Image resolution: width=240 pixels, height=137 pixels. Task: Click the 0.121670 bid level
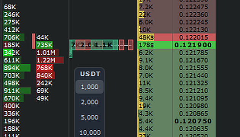(x=194, y=60)
